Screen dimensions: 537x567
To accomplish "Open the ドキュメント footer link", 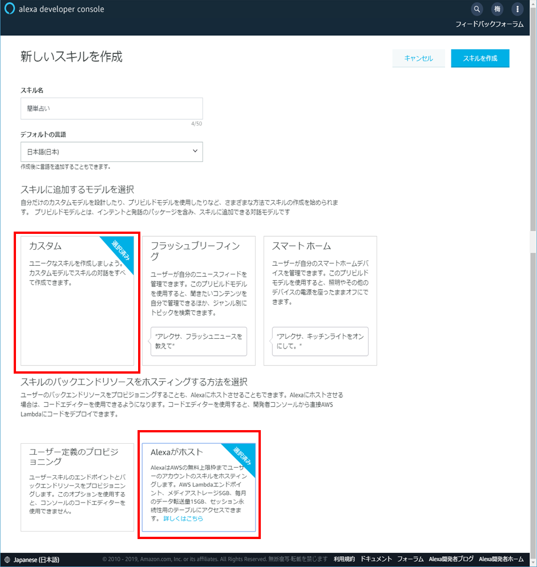I will tap(376, 559).
